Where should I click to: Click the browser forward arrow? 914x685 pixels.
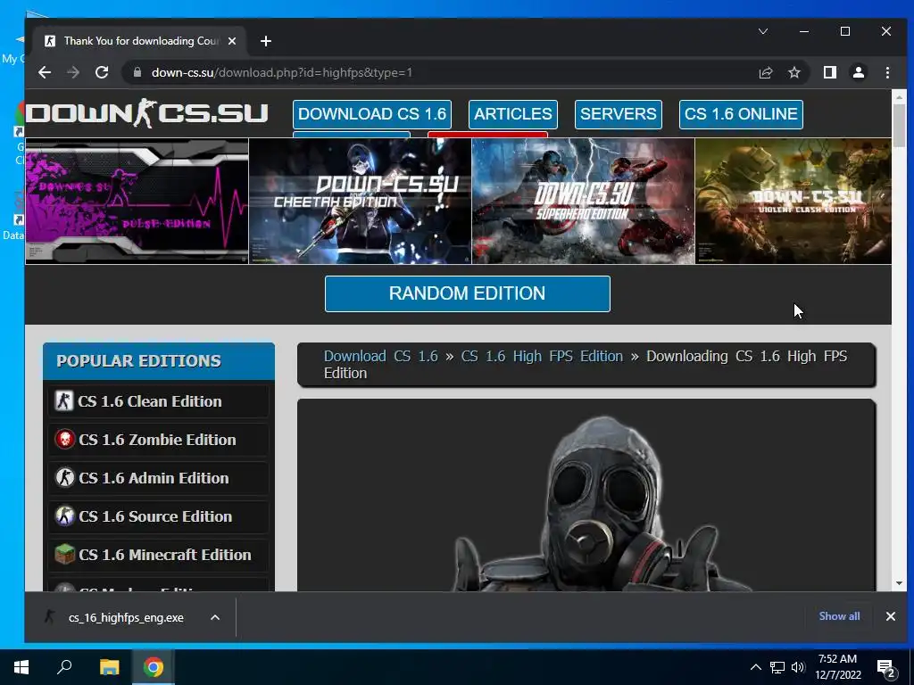click(x=73, y=72)
